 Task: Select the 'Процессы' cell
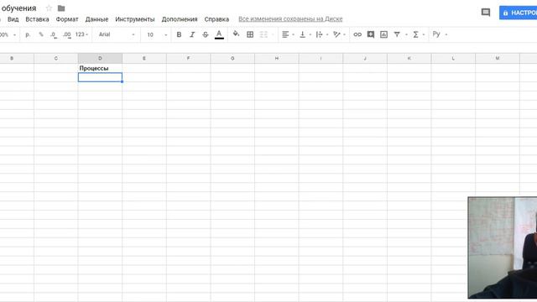point(100,68)
